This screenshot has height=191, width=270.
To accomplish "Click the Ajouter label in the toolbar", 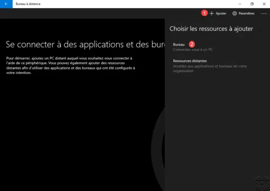I will [x=221, y=13].
